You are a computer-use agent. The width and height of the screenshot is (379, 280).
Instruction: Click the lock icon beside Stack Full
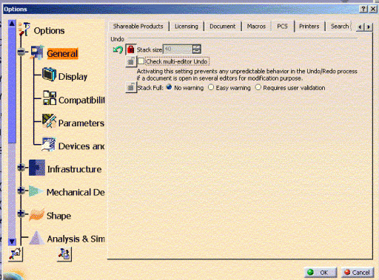130,87
